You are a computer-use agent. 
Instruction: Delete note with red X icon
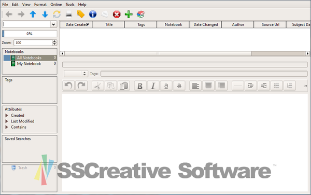(117, 15)
